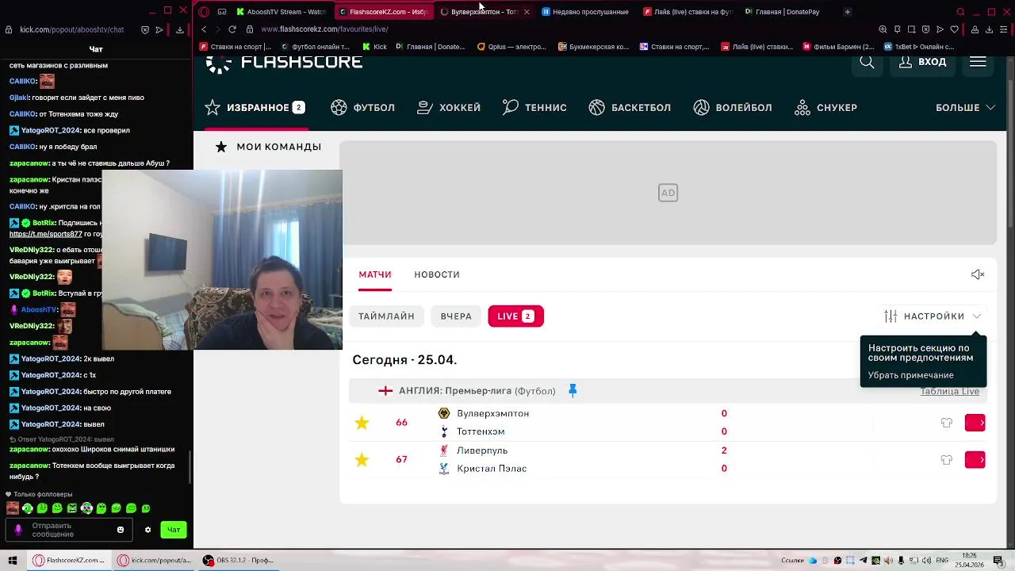The image size is (1015, 571).
Task: Switch to the OBS 32.1.2 taskbar item
Action: (x=238, y=561)
